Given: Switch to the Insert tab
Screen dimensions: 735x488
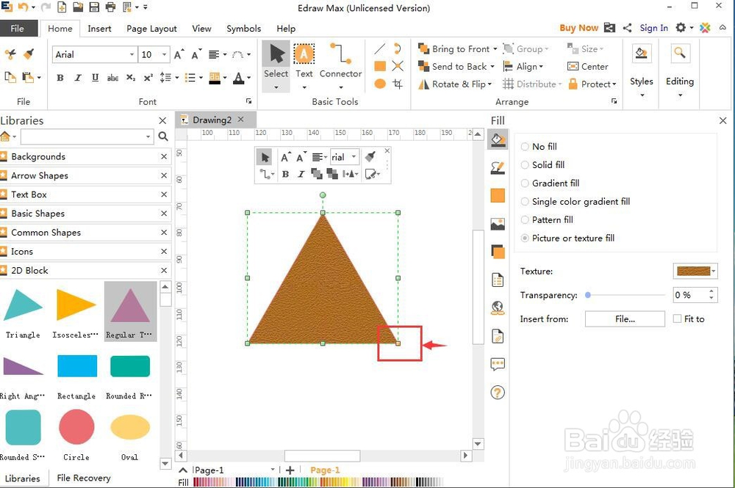Looking at the screenshot, I should (99, 29).
